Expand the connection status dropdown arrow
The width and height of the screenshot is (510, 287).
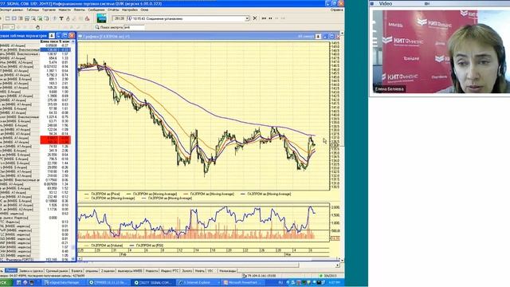point(247,18)
